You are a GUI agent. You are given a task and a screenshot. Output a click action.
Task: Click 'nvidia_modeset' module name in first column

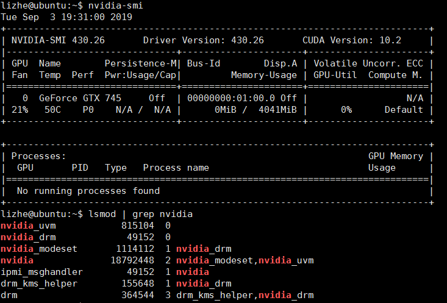[x=39, y=249]
